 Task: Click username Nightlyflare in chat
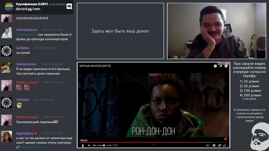point(25,133)
